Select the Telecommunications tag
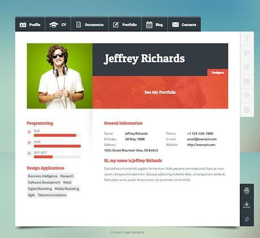The image size is (260, 238). [52, 195]
